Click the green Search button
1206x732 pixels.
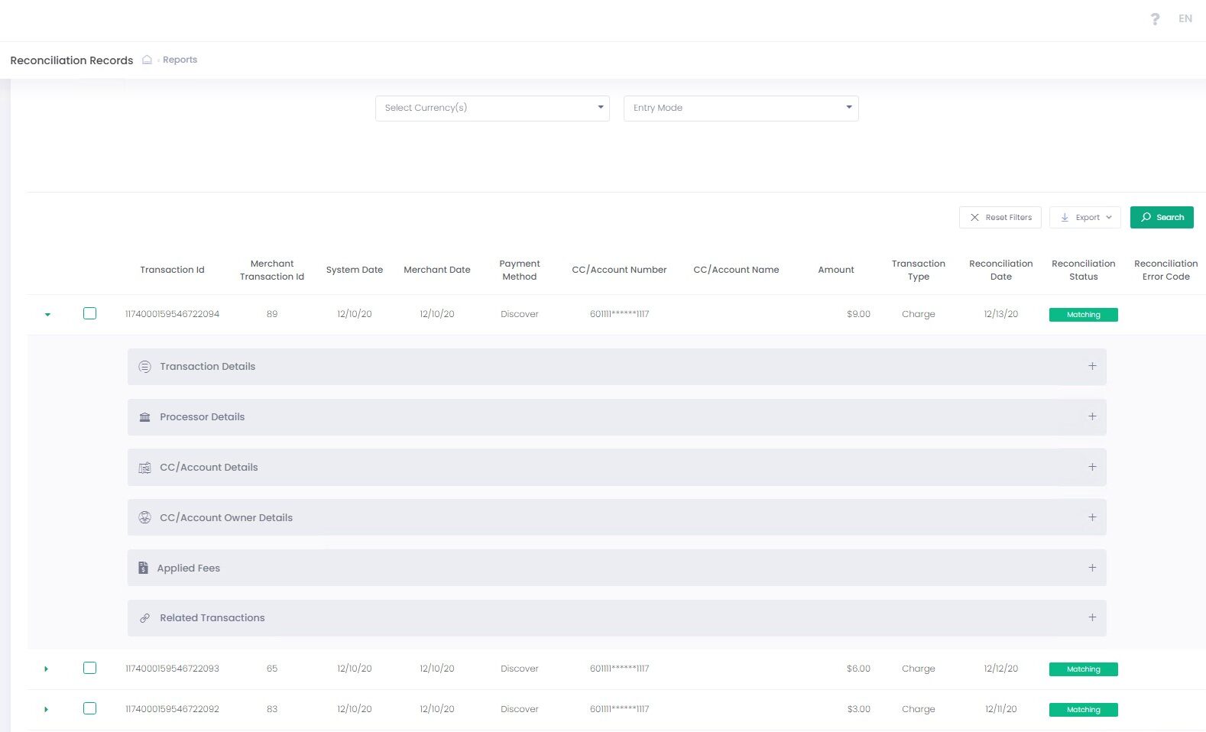click(x=1162, y=218)
